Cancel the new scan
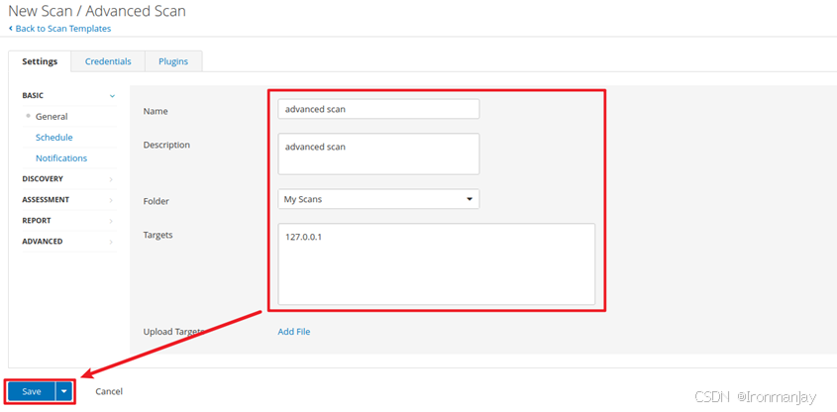Screen dimensions: 837x412 (109, 391)
